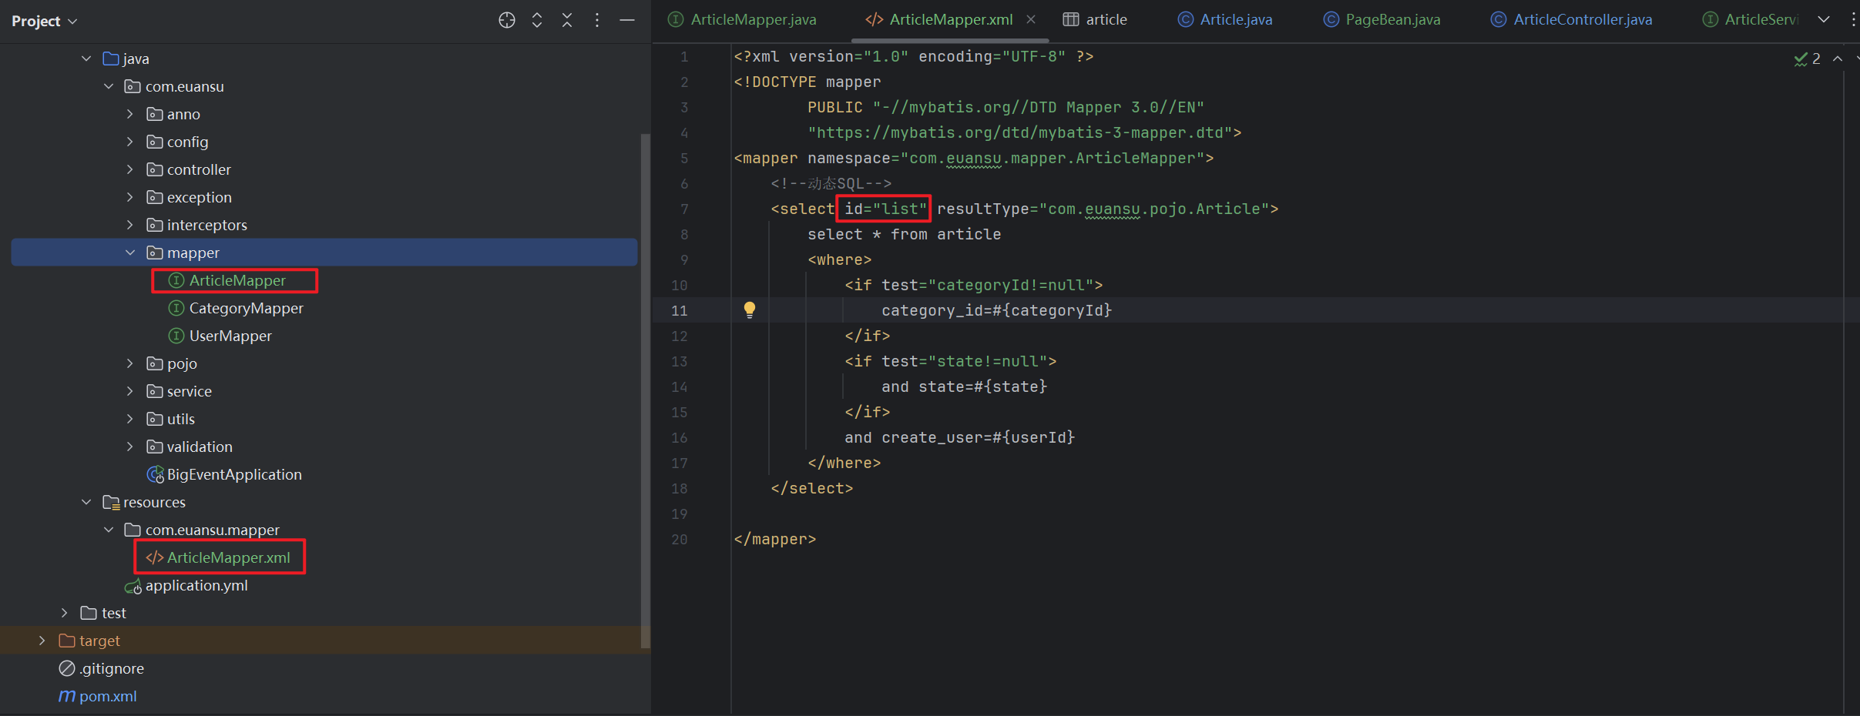
Task: Select pom.xml in the project tree
Action: (108, 696)
